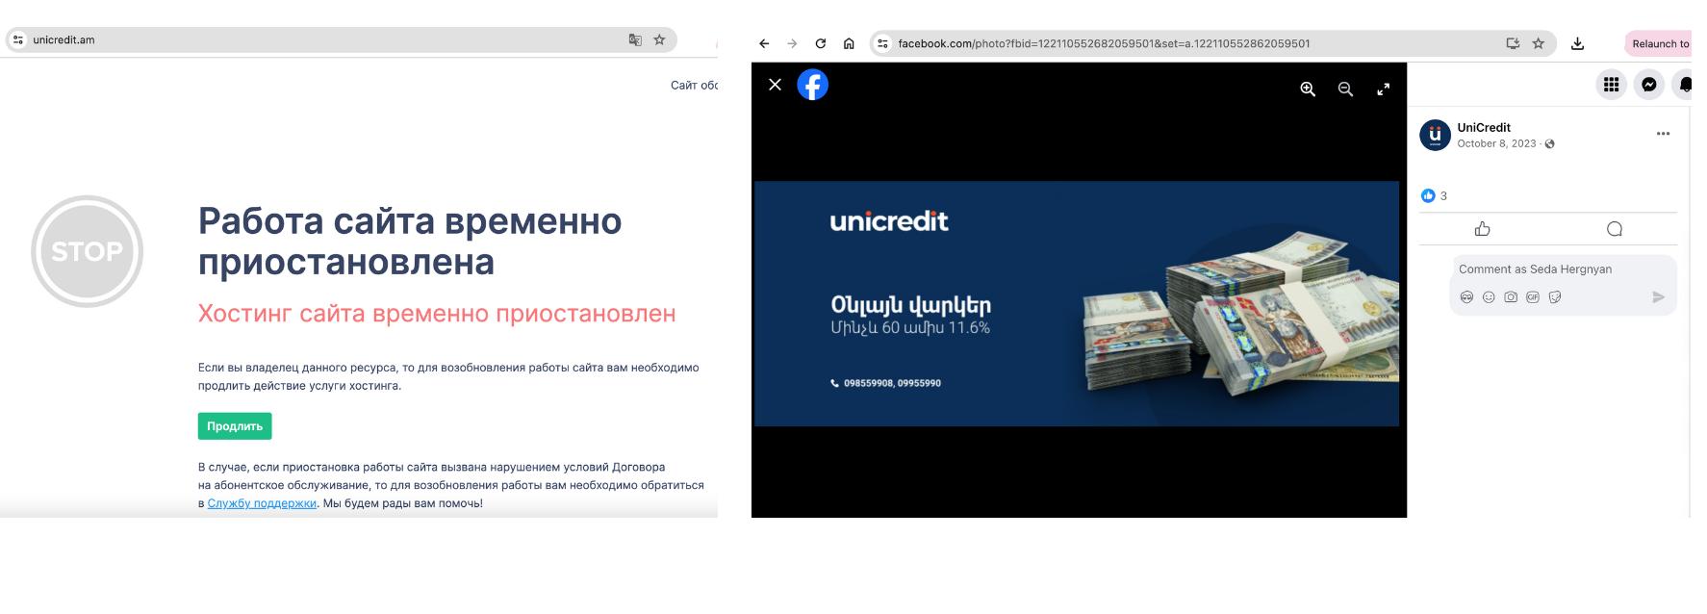This screenshot has width=1707, height=614.
Task: Click the comment bubble button
Action: 1615,229
